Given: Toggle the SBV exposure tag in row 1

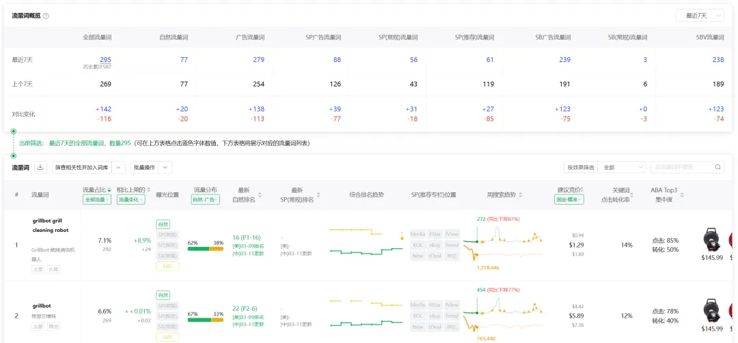Looking at the screenshot, I should tap(167, 266).
